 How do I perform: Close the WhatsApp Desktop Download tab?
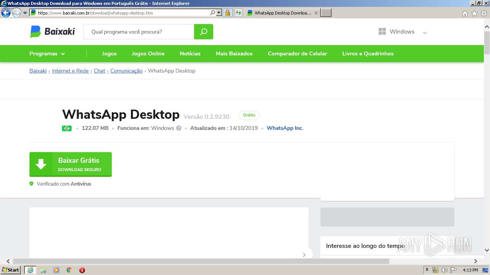coord(316,13)
